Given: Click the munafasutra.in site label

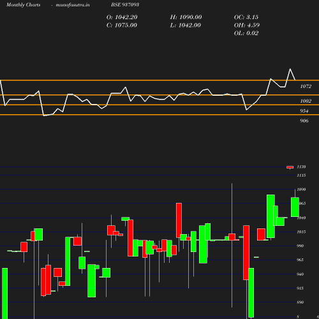Looking at the screenshot, I should click(73, 4).
